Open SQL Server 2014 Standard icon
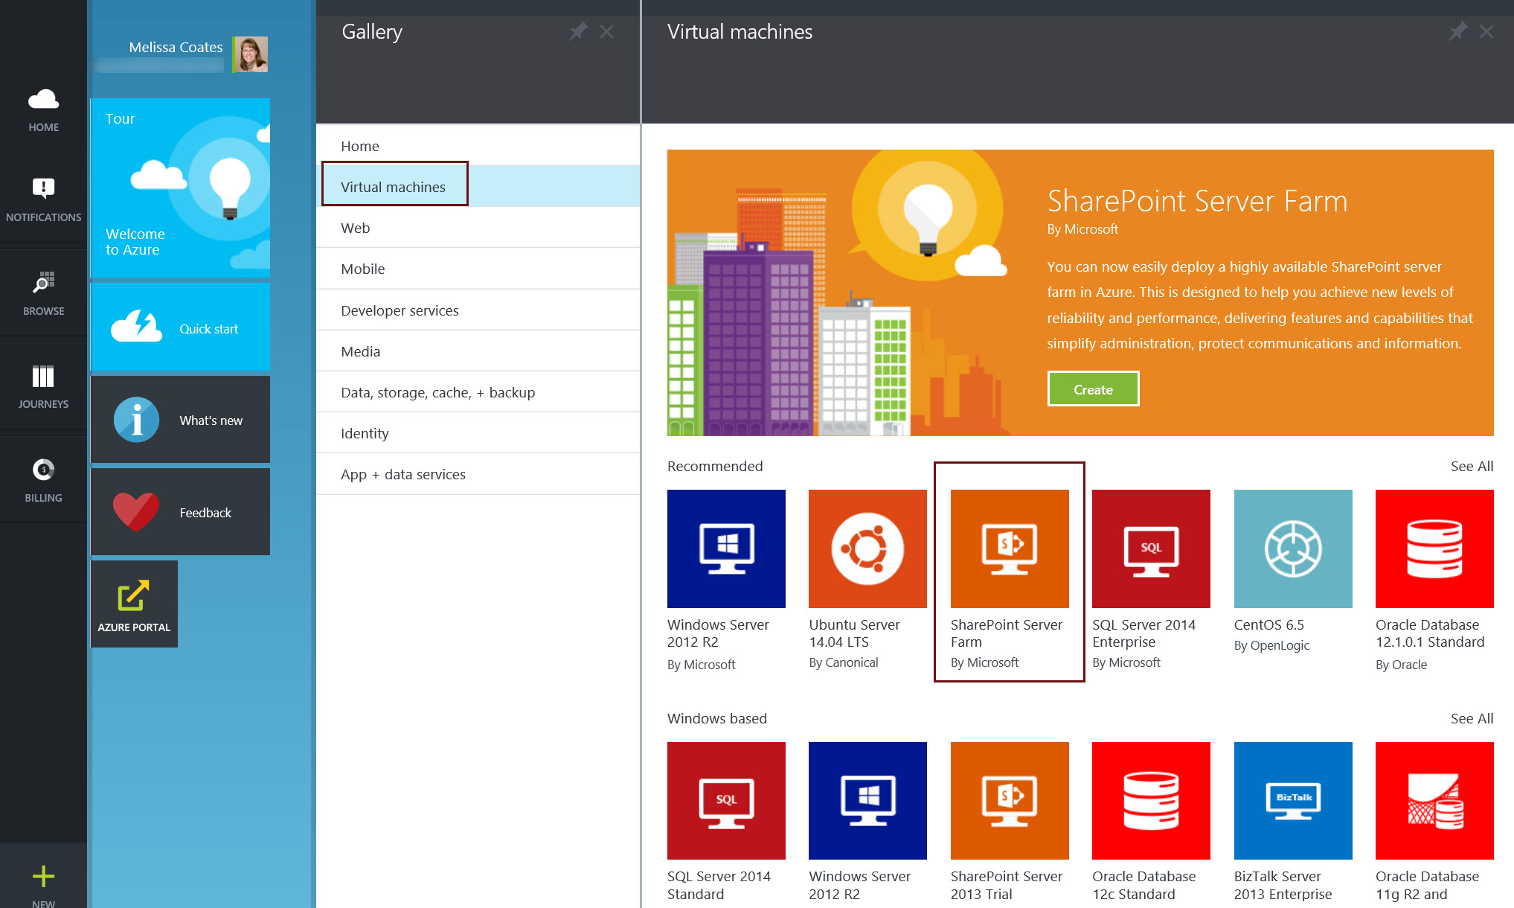 (x=726, y=801)
